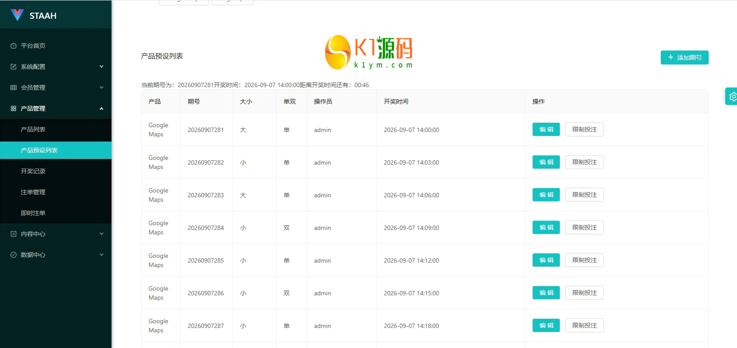Open 产品列表 submenu item
This screenshot has width=737, height=348.
(x=56, y=129)
